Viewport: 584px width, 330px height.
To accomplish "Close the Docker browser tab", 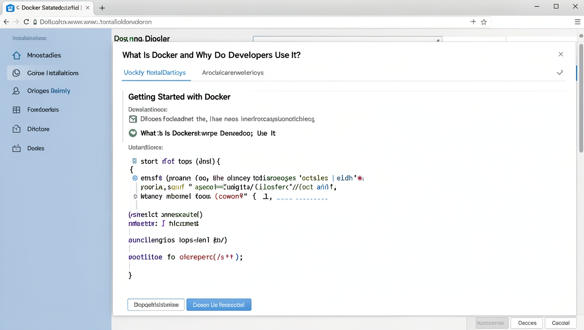I will 88,8.
